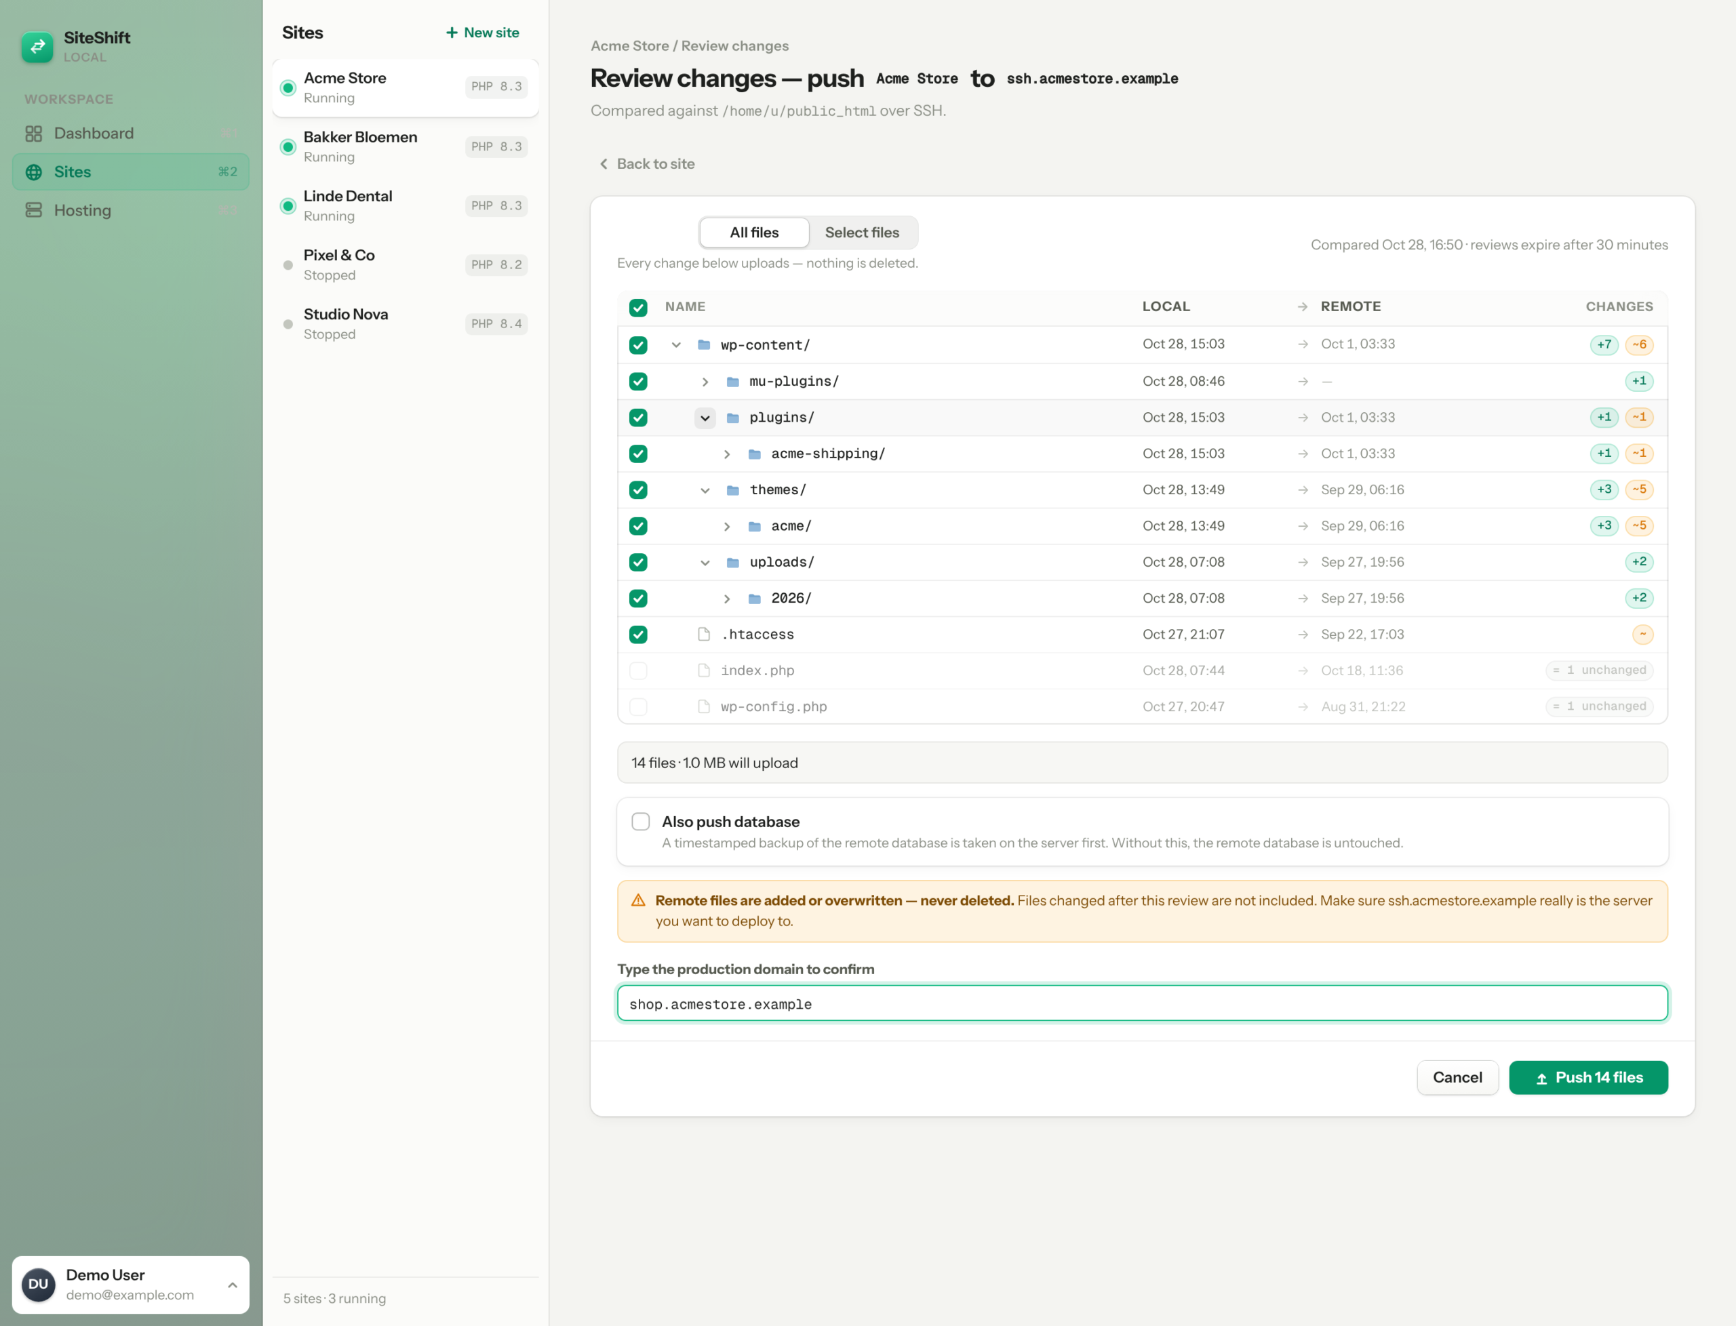Click the acme-shipping folder icon
Image resolution: width=1736 pixels, height=1326 pixels.
(754, 454)
